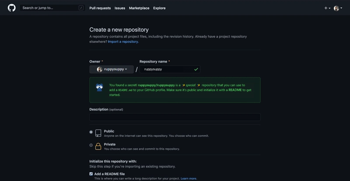Click the green checkmark beside repository name
This screenshot has height=181, width=350.
click(196, 70)
